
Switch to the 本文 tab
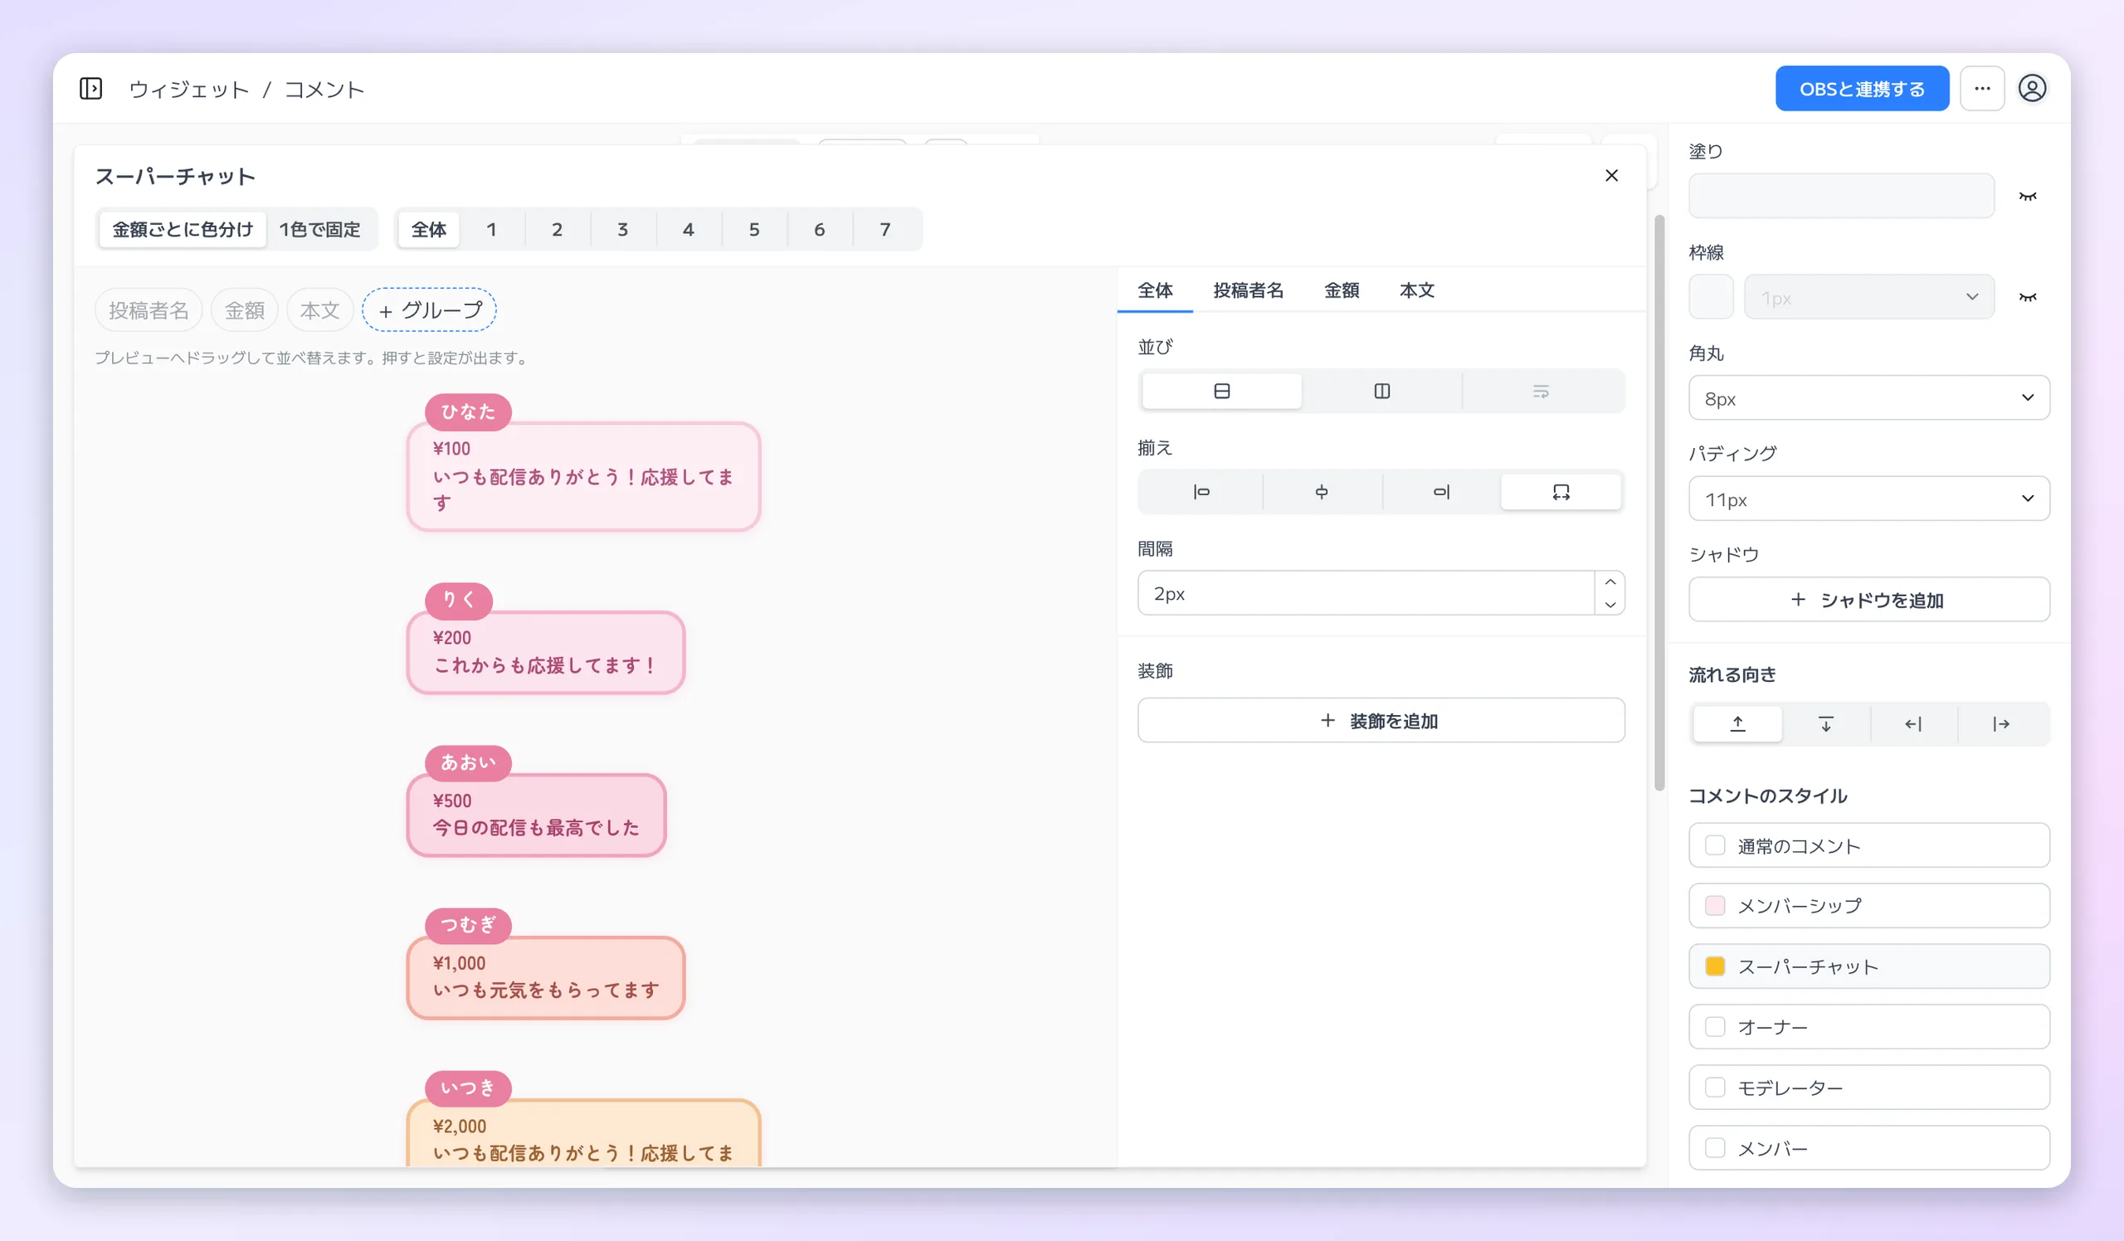pos(1417,290)
